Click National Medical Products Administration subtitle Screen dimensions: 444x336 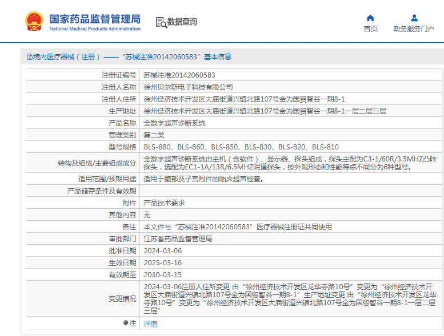[x=95, y=29]
